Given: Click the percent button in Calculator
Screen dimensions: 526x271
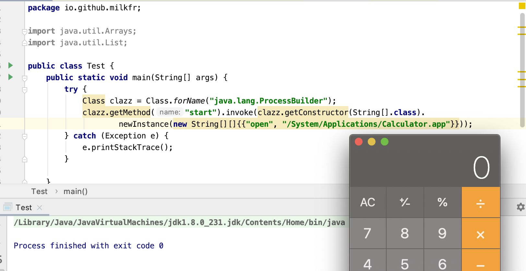Looking at the screenshot, I should point(442,202).
